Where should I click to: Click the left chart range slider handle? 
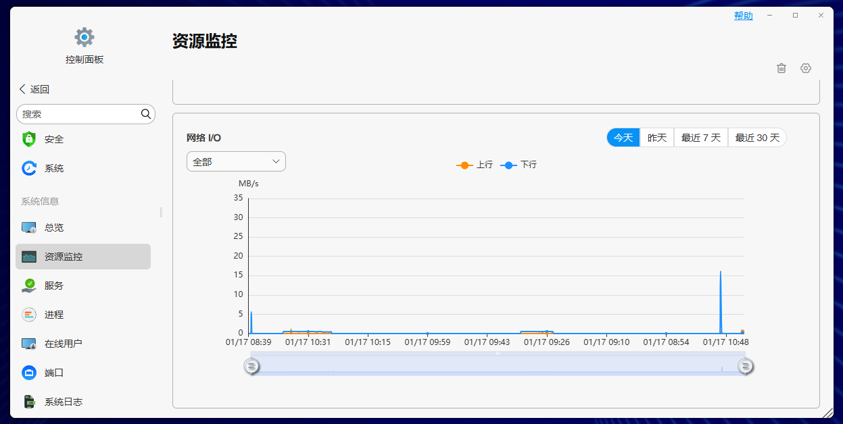point(251,366)
